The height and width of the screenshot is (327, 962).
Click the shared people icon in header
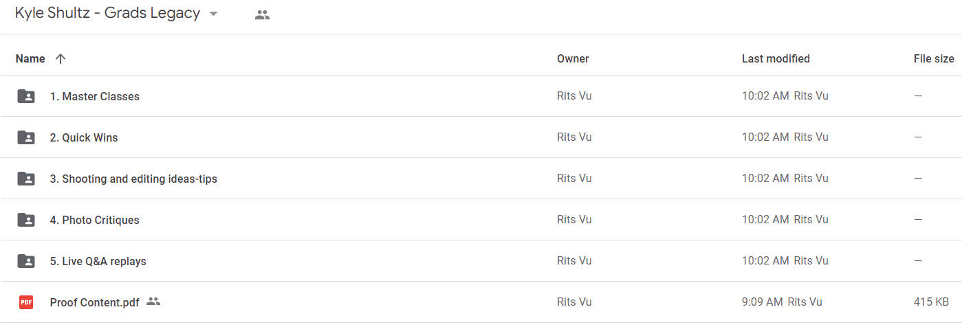tap(262, 14)
